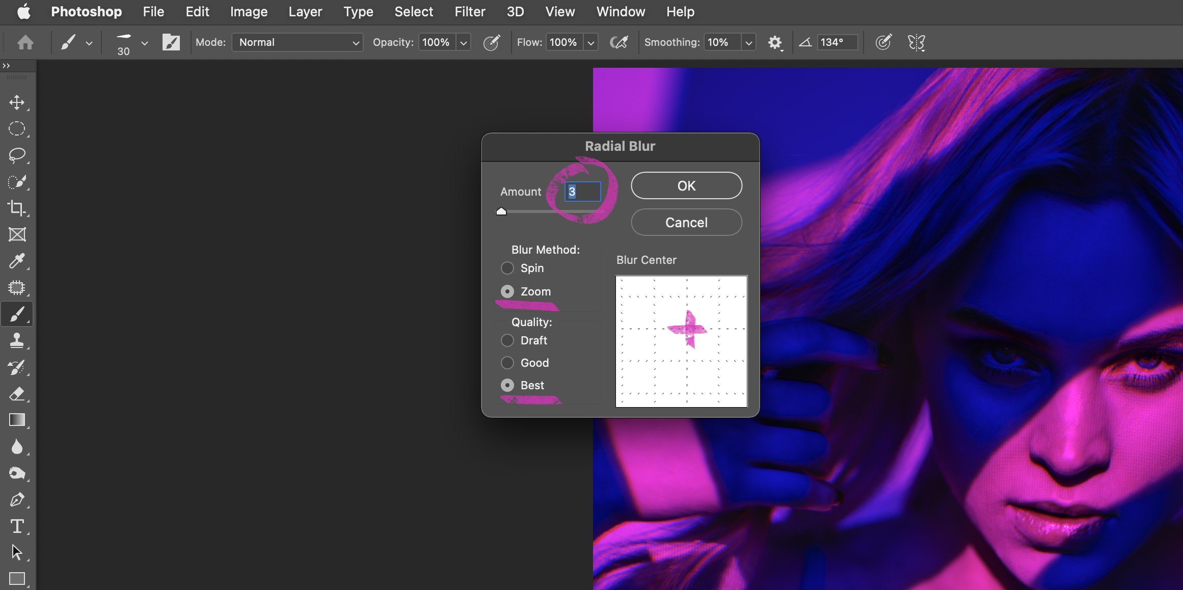Select the Quick Selection tool
The width and height of the screenshot is (1183, 590).
point(17,182)
